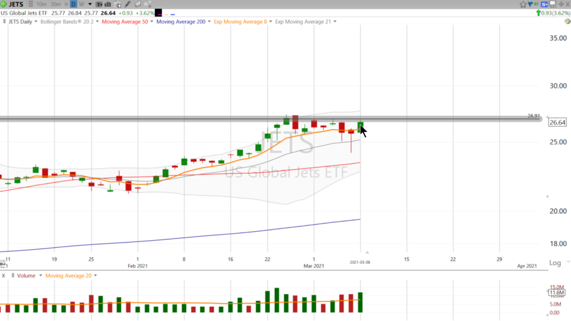Open the Volume dropdown arrow
571x321 pixels.
[x=40, y=276]
